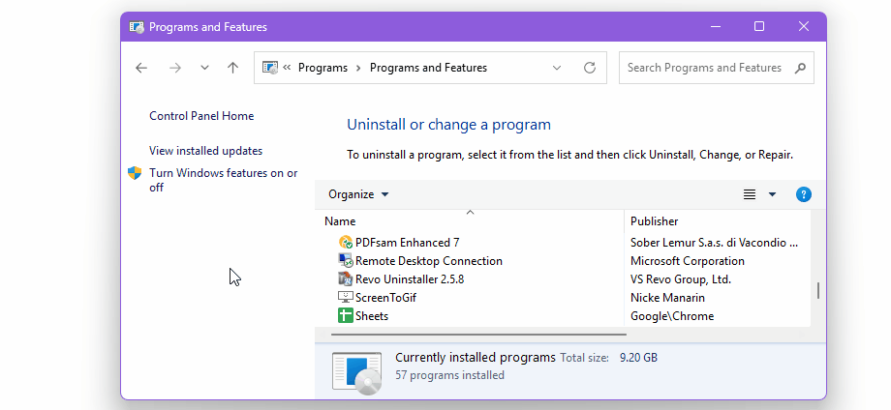Click the search magnifier icon
This screenshot has width=891, height=410.
[800, 68]
